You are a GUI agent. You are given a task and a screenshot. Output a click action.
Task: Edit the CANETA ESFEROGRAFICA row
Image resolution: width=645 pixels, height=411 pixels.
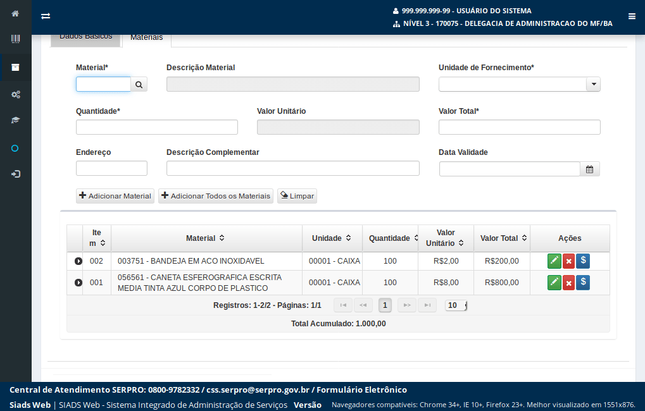[554, 283]
